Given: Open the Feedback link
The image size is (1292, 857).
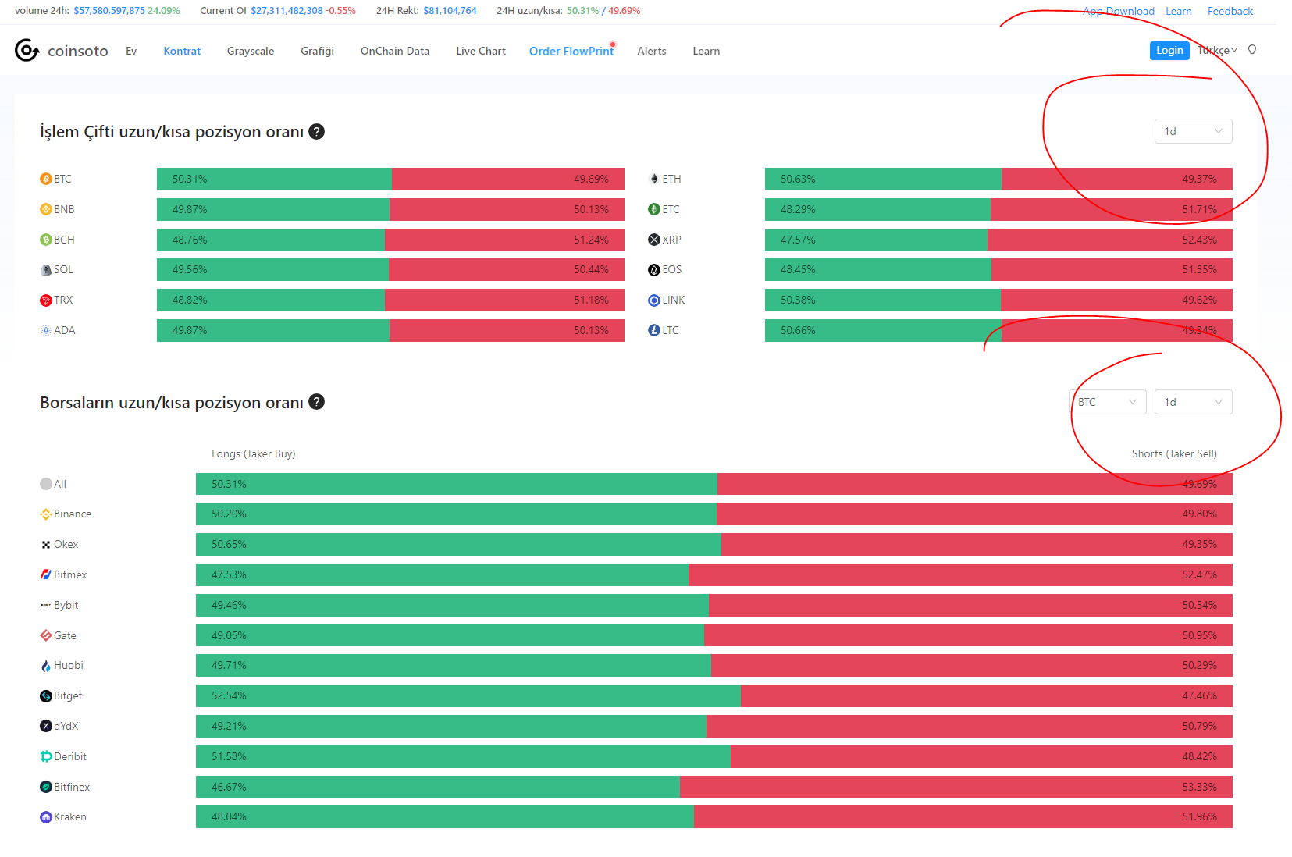Looking at the screenshot, I should pos(1230,11).
